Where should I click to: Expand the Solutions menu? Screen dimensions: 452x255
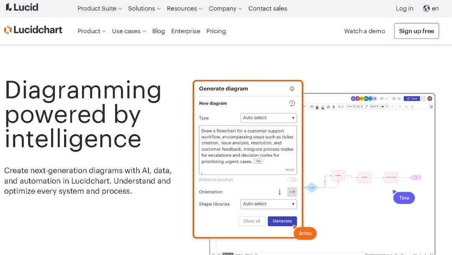coord(144,9)
